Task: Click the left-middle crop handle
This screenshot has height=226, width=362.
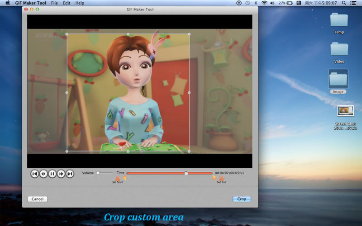Action: [67, 93]
